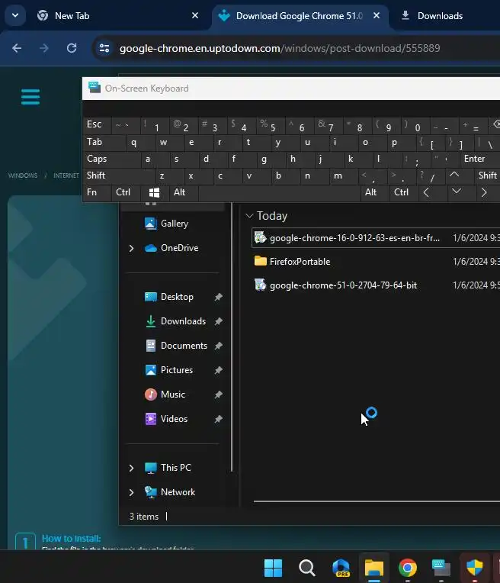Click the pin icon beside Documents
The width and height of the screenshot is (500, 583).
219,346
